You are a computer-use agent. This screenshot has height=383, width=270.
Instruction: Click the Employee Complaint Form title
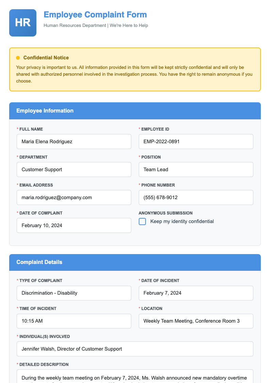[95, 15]
